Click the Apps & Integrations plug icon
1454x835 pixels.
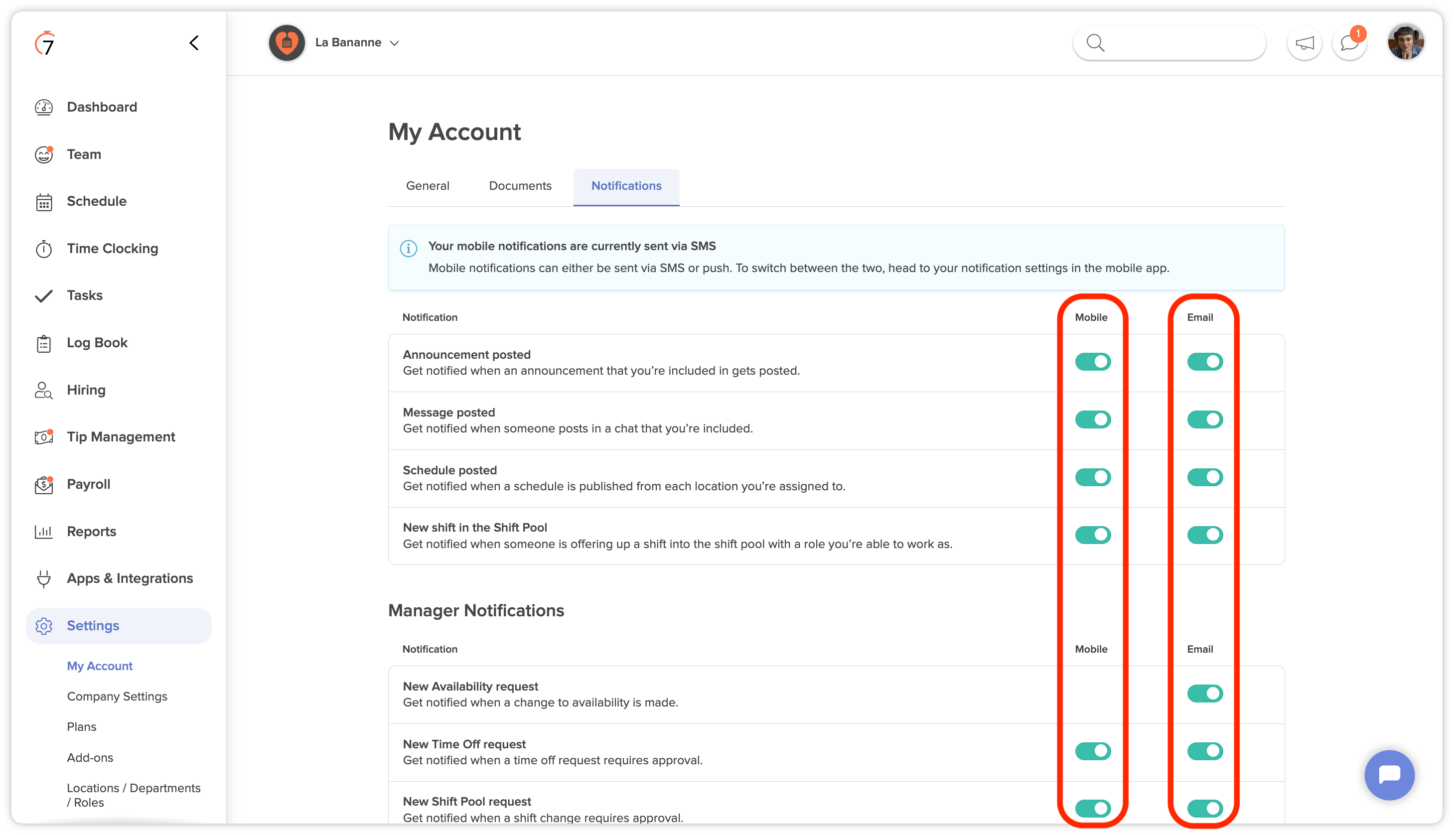point(43,578)
